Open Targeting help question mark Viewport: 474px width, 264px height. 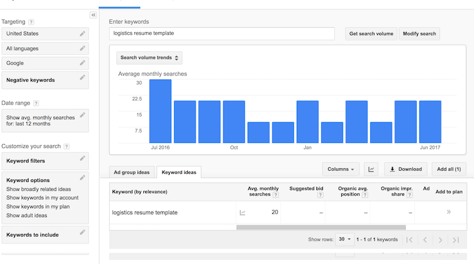pyautogui.click(x=31, y=22)
